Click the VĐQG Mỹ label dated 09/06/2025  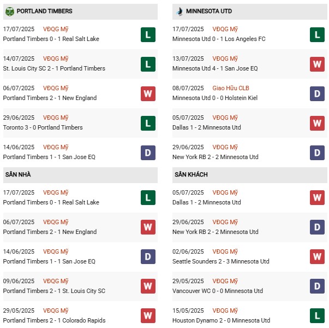pos(56,281)
